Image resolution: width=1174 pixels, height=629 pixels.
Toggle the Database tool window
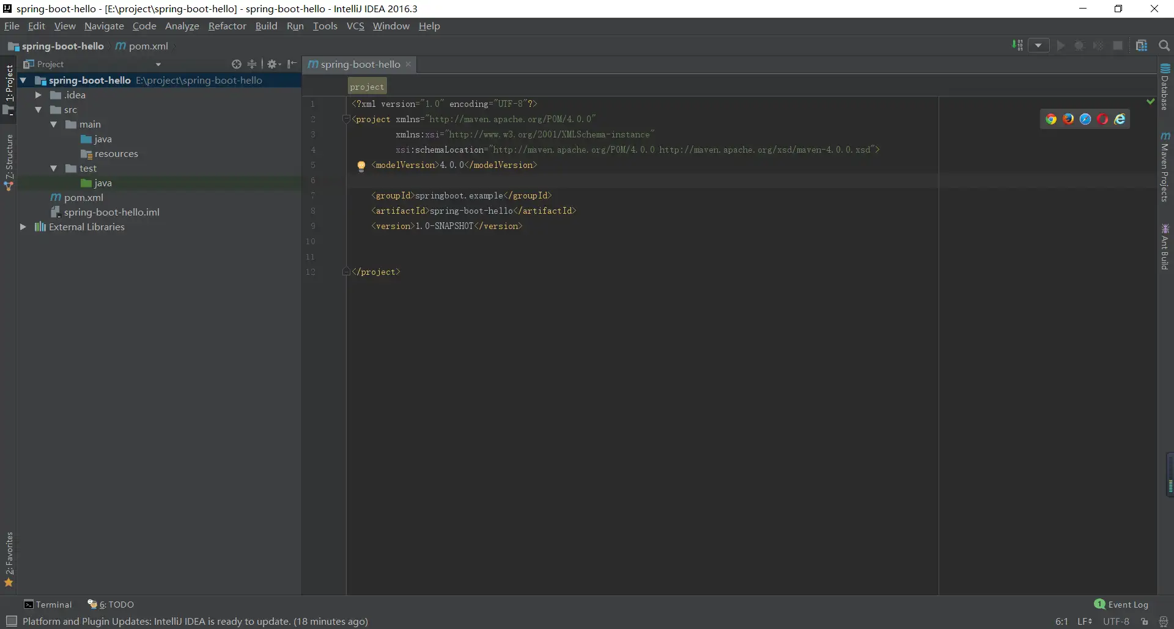click(1165, 87)
